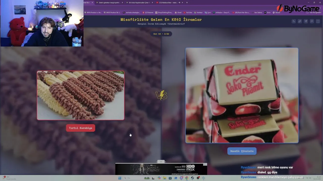Click the flag report icon
The width and height of the screenshot is (323, 181).
tap(312, 21)
